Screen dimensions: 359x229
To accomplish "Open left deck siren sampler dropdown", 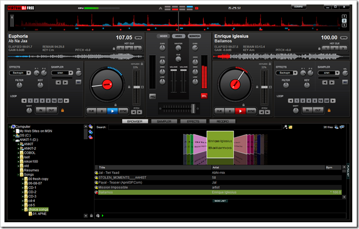I will click(x=71, y=73).
